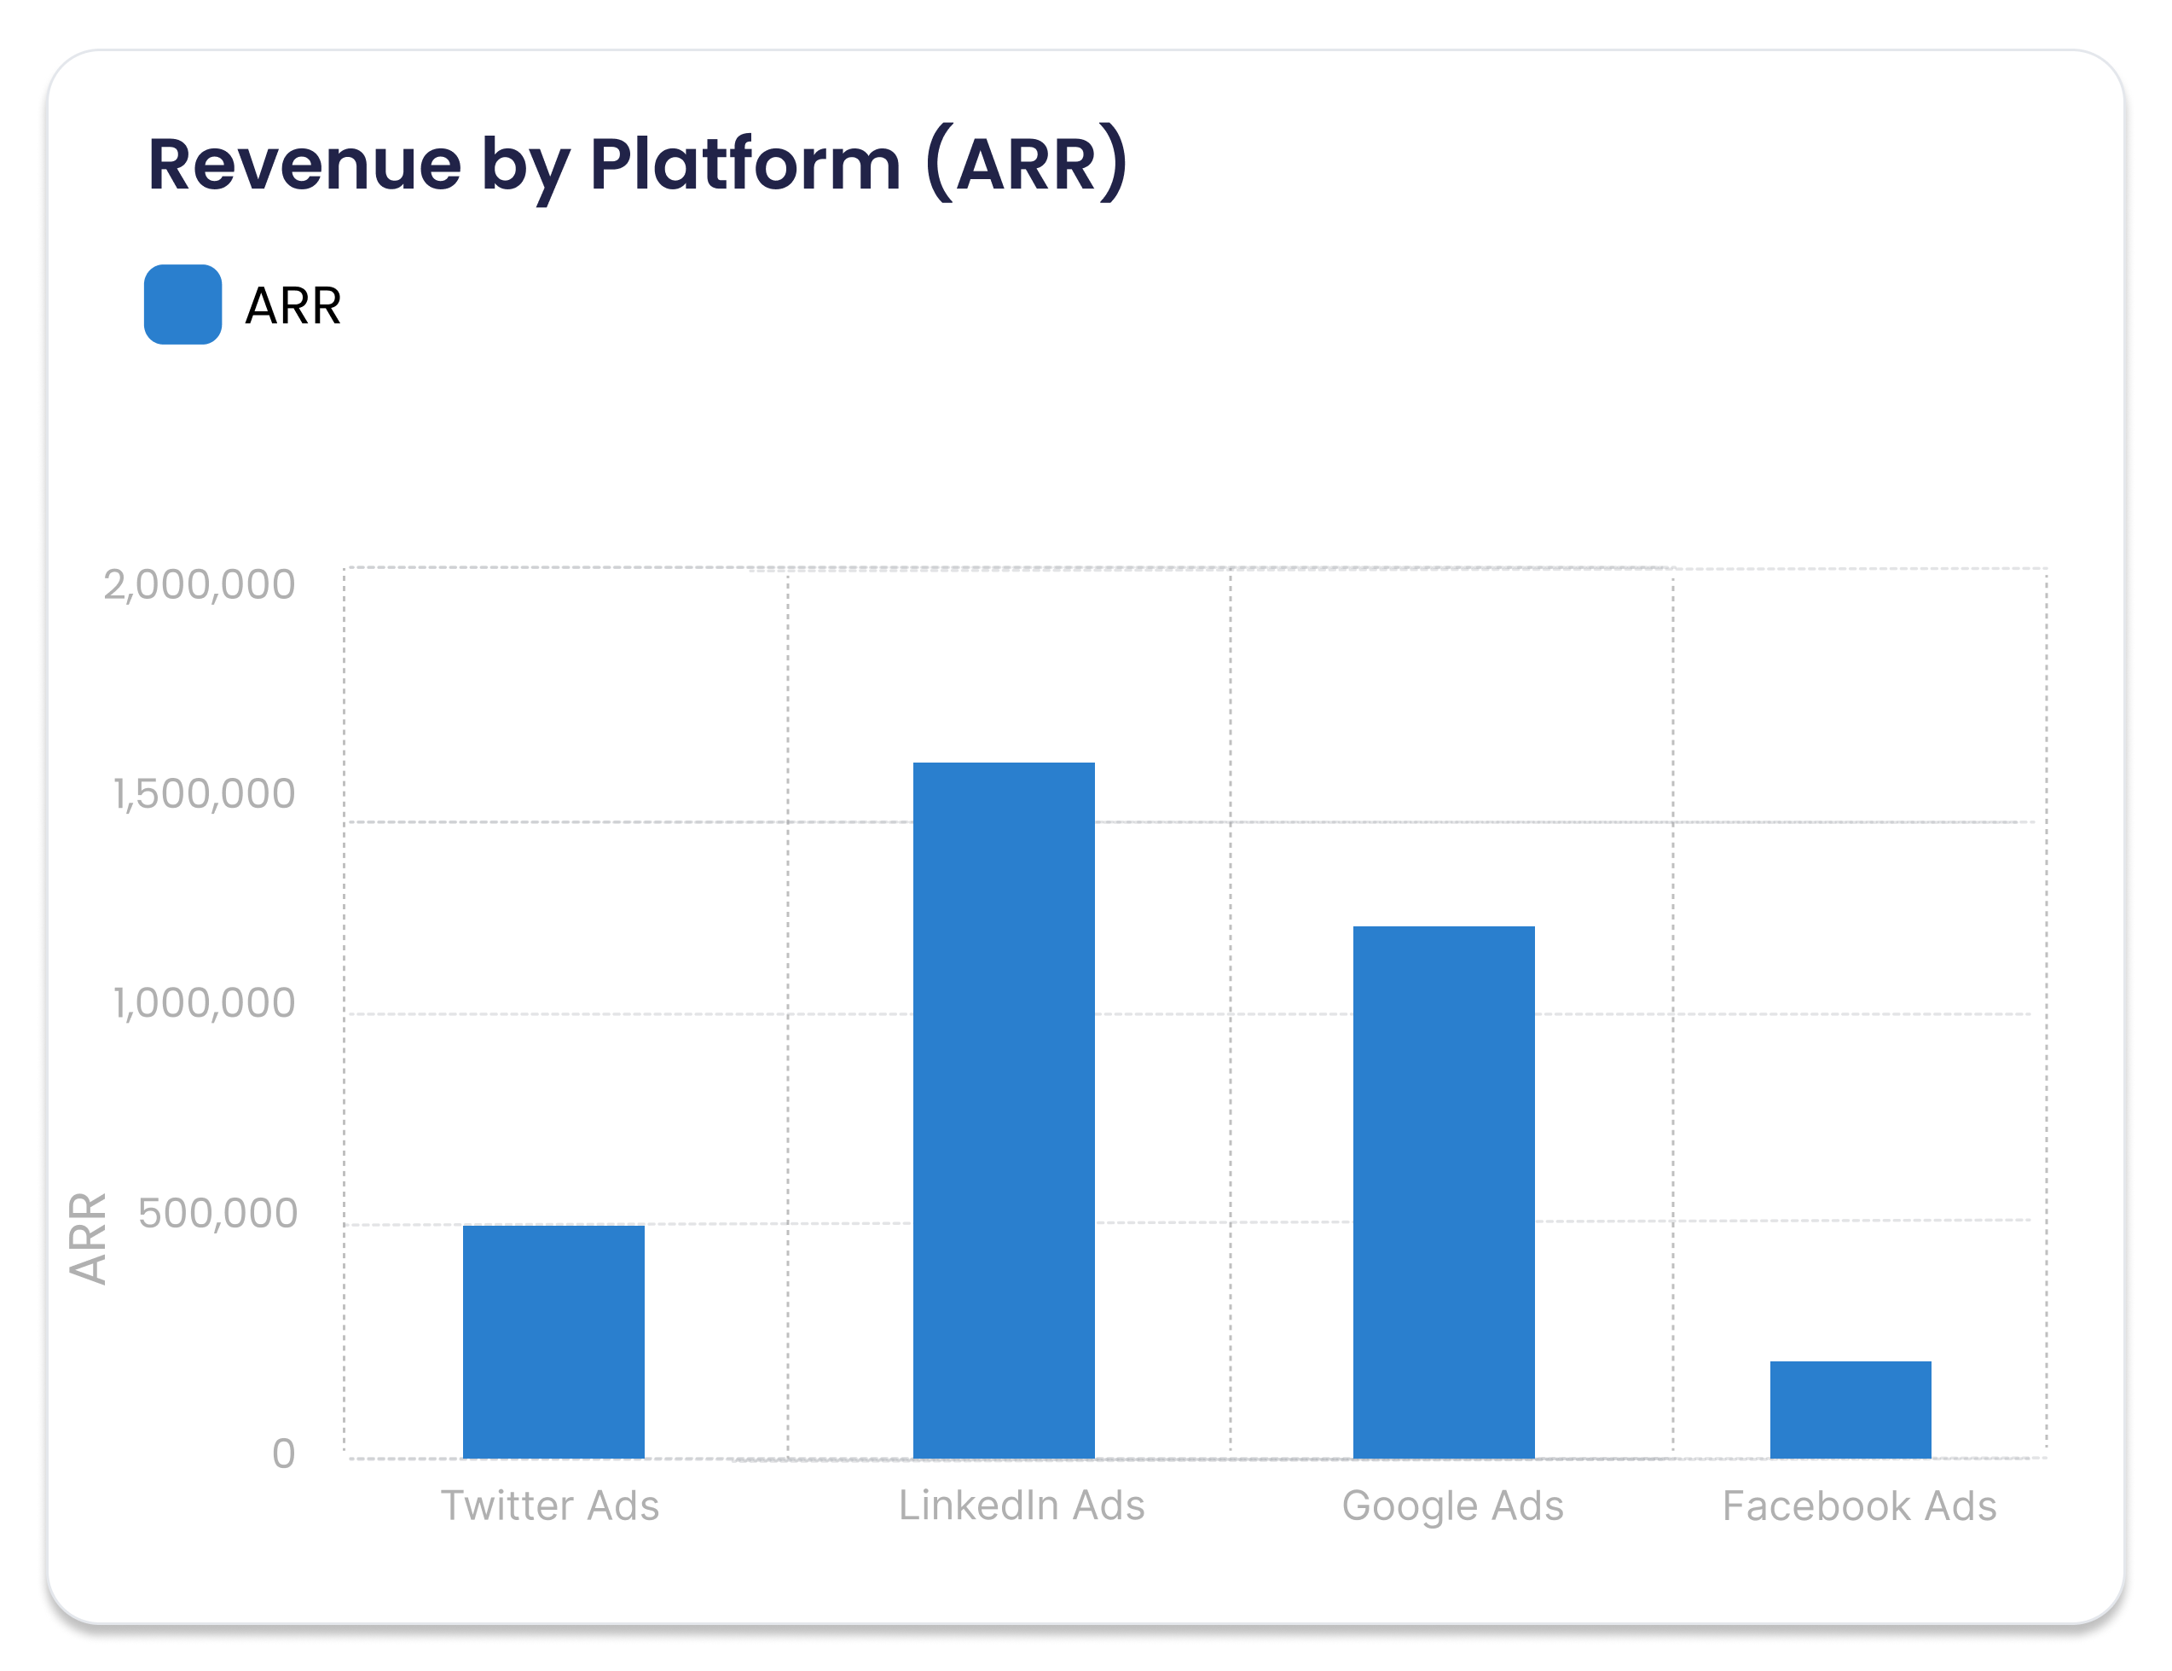This screenshot has width=2172, height=1671.
Task: Click the 0 y-axis value
Action: (285, 1454)
